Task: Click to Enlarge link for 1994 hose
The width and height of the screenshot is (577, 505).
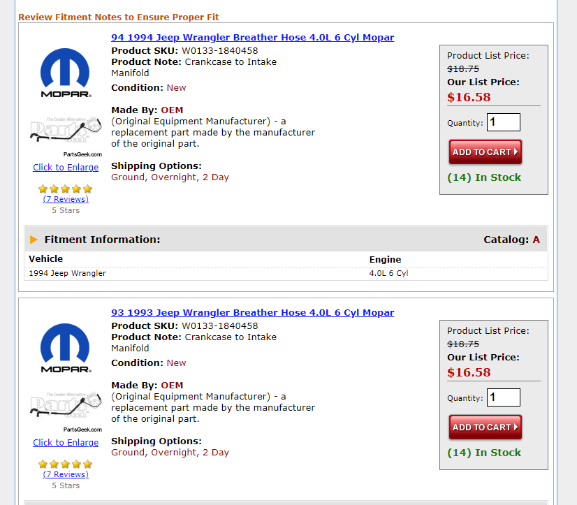Action: (x=66, y=168)
